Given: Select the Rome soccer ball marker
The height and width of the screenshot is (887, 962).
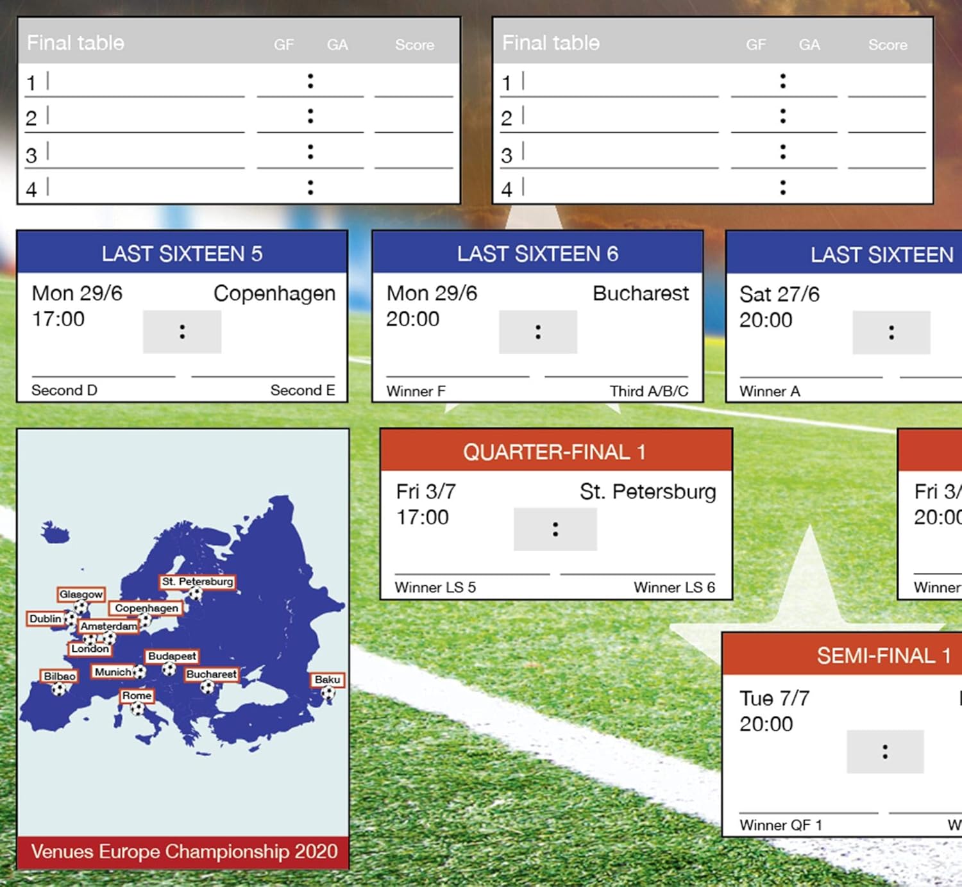Looking at the screenshot, I should tap(137, 708).
